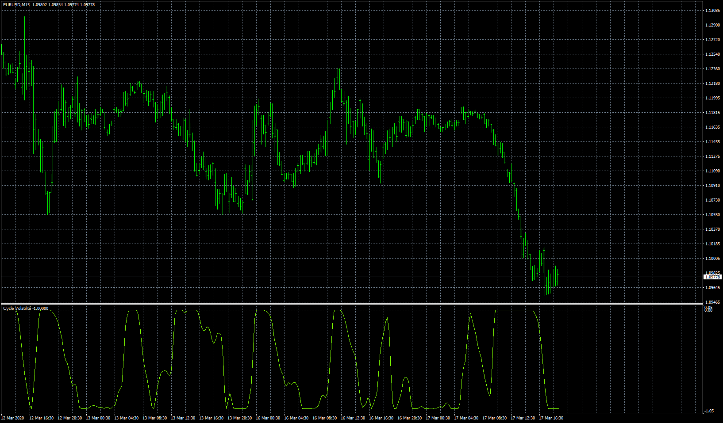Click price axis label 1.10370
Viewport: 723px width, 423px height.
pos(712,229)
